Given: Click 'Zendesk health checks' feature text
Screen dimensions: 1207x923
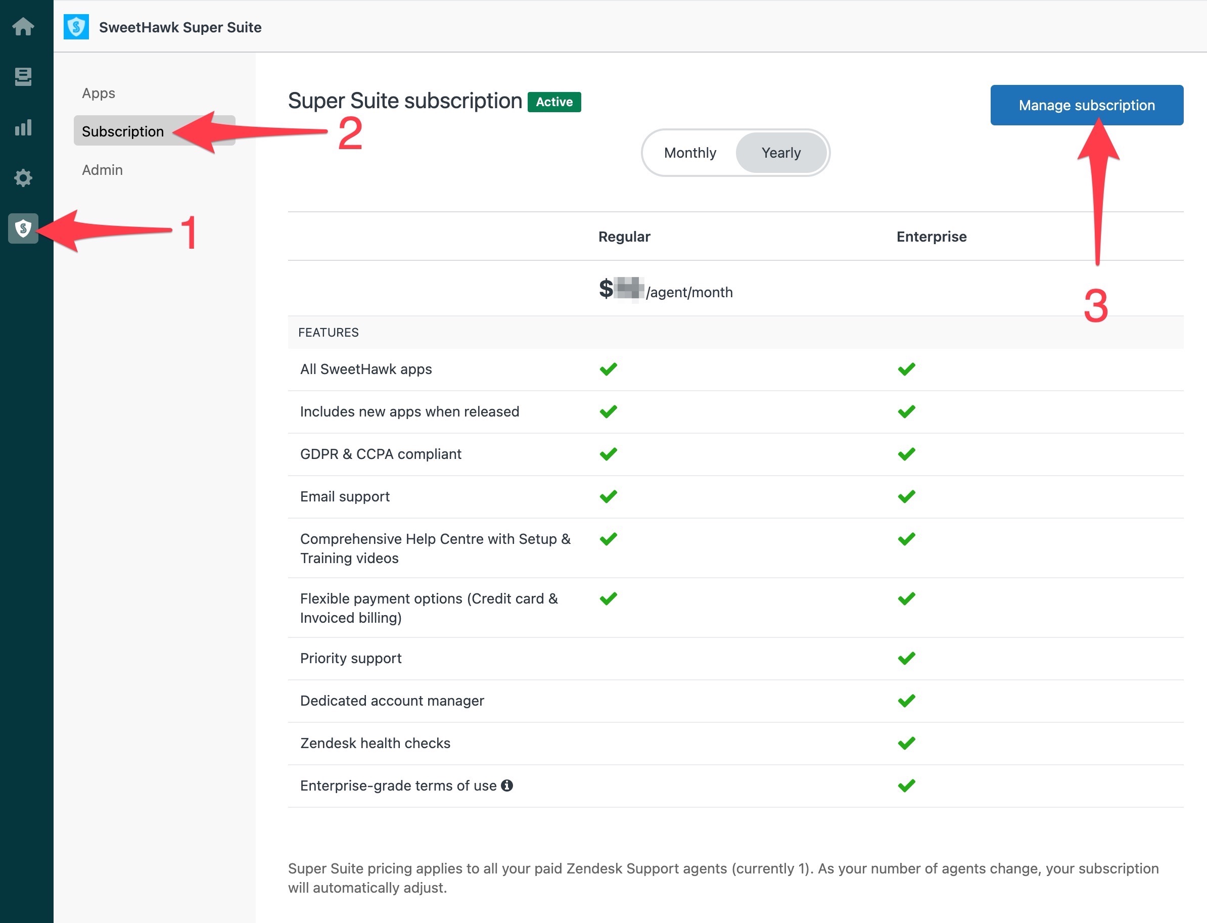Looking at the screenshot, I should click(375, 743).
